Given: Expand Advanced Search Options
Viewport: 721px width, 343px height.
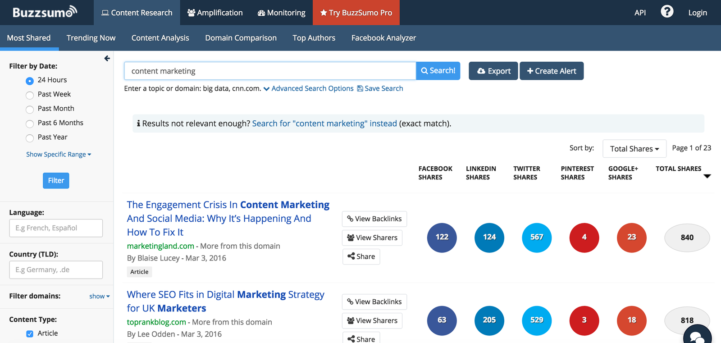Looking at the screenshot, I should point(309,88).
